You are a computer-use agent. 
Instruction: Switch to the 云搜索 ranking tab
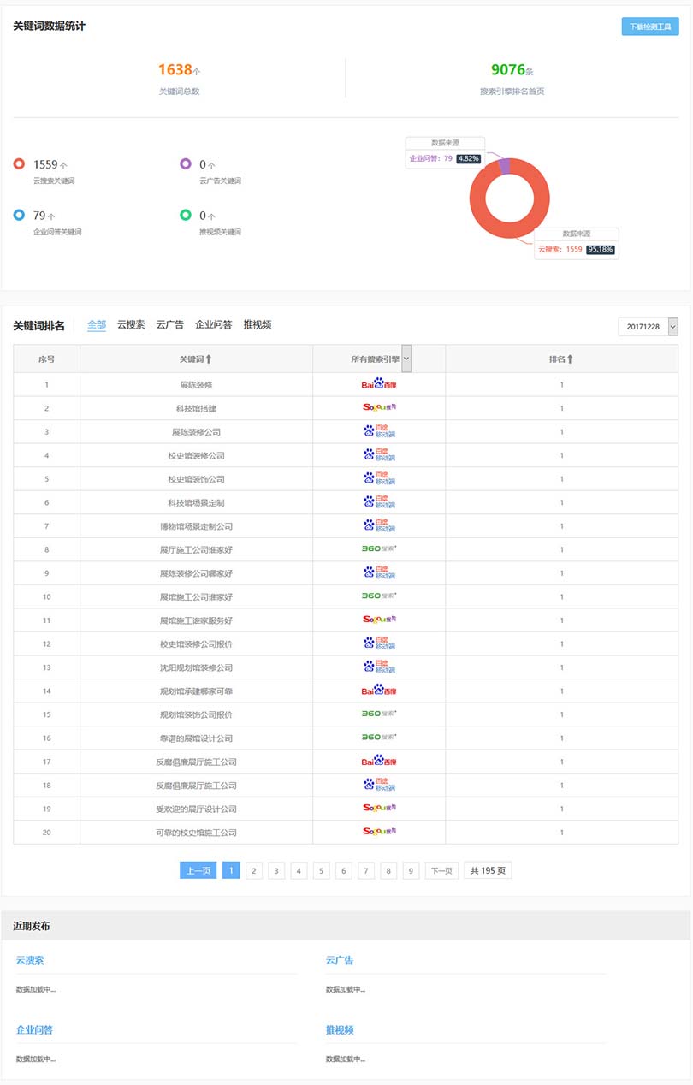[131, 325]
